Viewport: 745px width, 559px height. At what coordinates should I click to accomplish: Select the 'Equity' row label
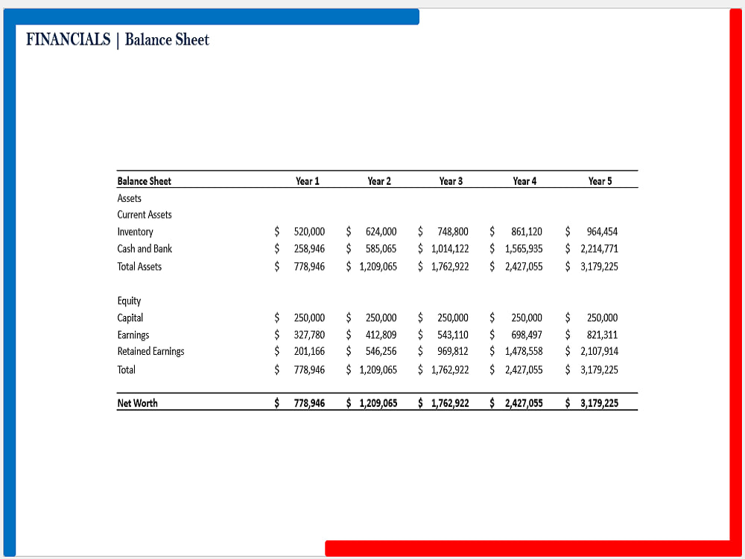pos(129,301)
